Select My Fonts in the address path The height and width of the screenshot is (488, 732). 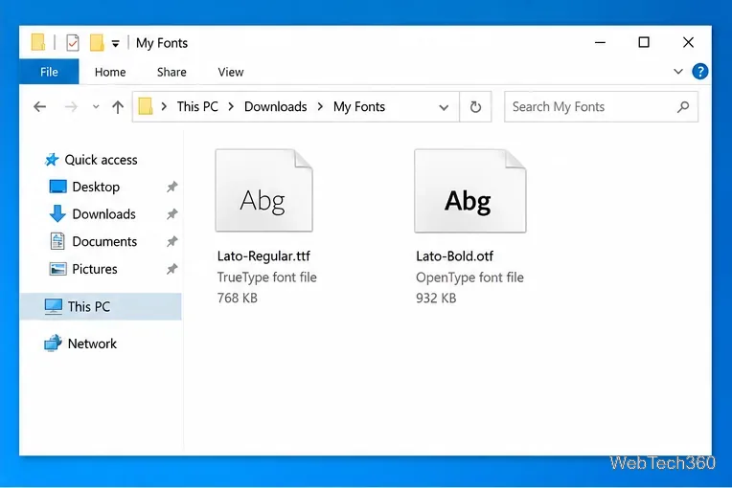[359, 107]
